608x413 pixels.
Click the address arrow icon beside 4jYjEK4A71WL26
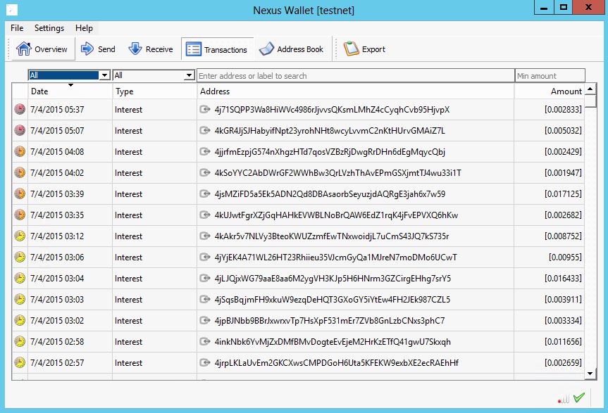pos(205,257)
